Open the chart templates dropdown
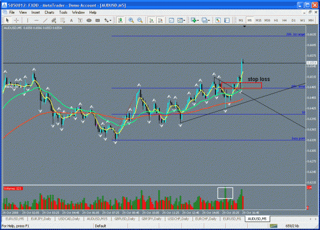The width and height of the screenshot is (320, 230). click(x=181, y=20)
